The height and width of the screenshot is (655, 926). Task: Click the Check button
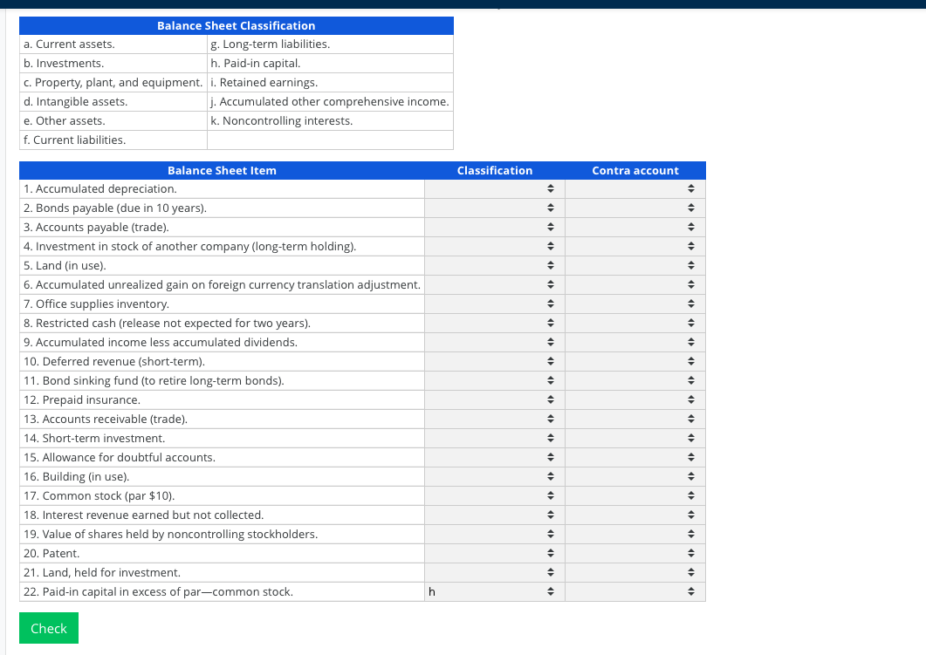tap(48, 628)
